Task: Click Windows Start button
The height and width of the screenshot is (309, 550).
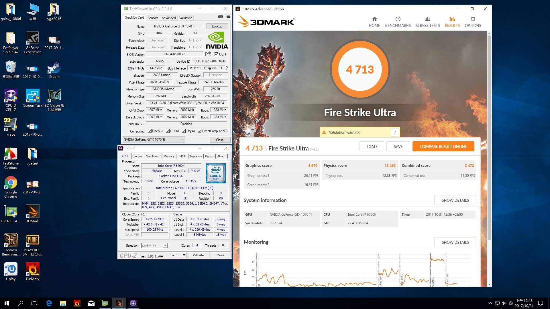Action: [x=7, y=303]
